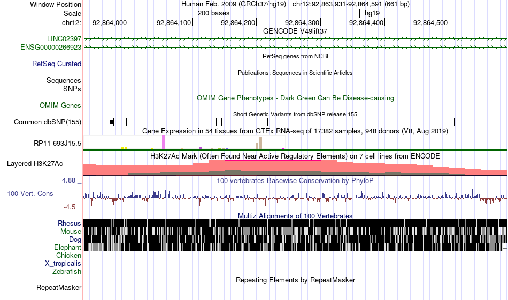The height and width of the screenshot is (300, 508).
Task: Click the Short Genetic Variants dbSNP title
Action: pyautogui.click(x=295, y=114)
